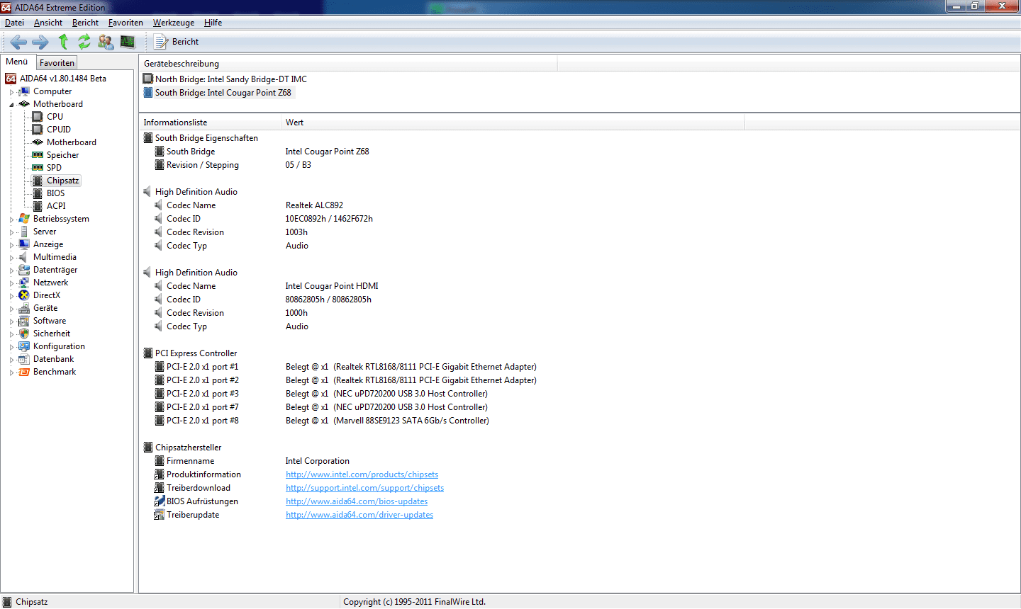This screenshot has height=609, width=1021.
Task: Open the Datei menu
Action: (14, 23)
